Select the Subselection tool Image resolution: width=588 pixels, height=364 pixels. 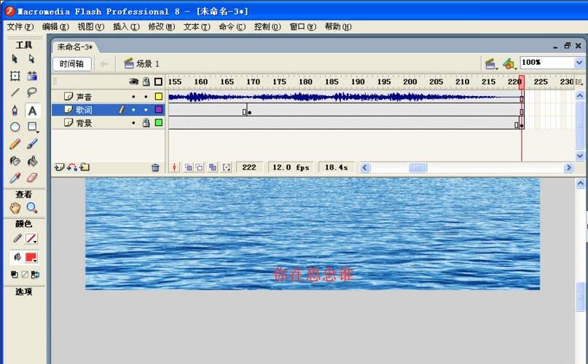click(x=32, y=59)
